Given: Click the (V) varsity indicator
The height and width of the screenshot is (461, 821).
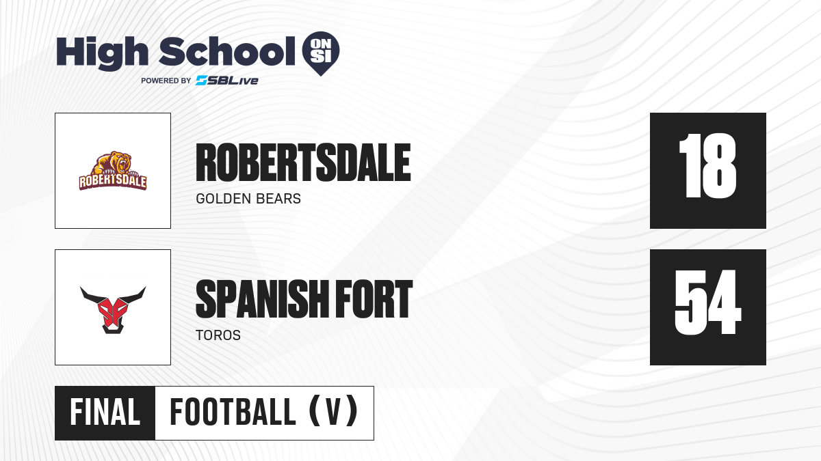Looking at the screenshot, I should (333, 413).
